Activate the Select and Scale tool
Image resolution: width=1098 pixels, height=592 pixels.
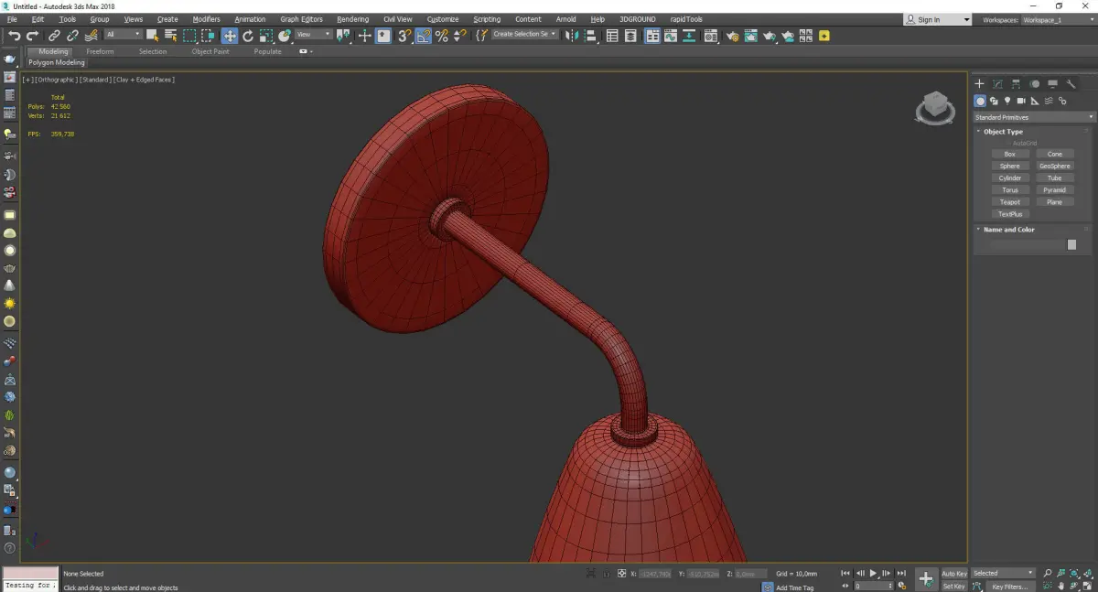tap(265, 36)
